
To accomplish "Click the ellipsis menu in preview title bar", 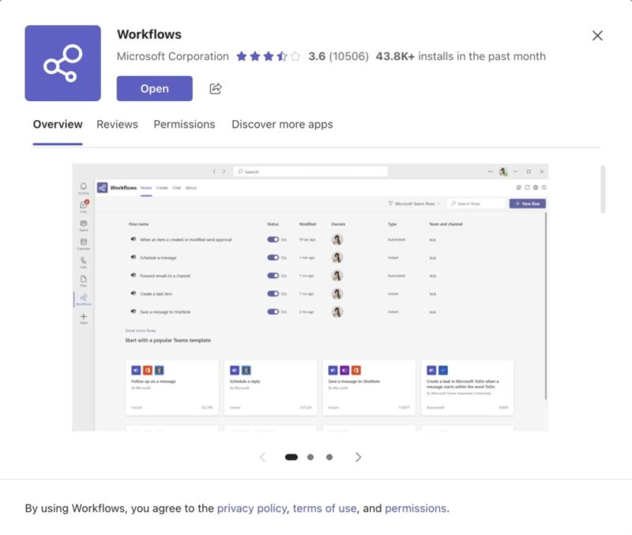I will 490,171.
